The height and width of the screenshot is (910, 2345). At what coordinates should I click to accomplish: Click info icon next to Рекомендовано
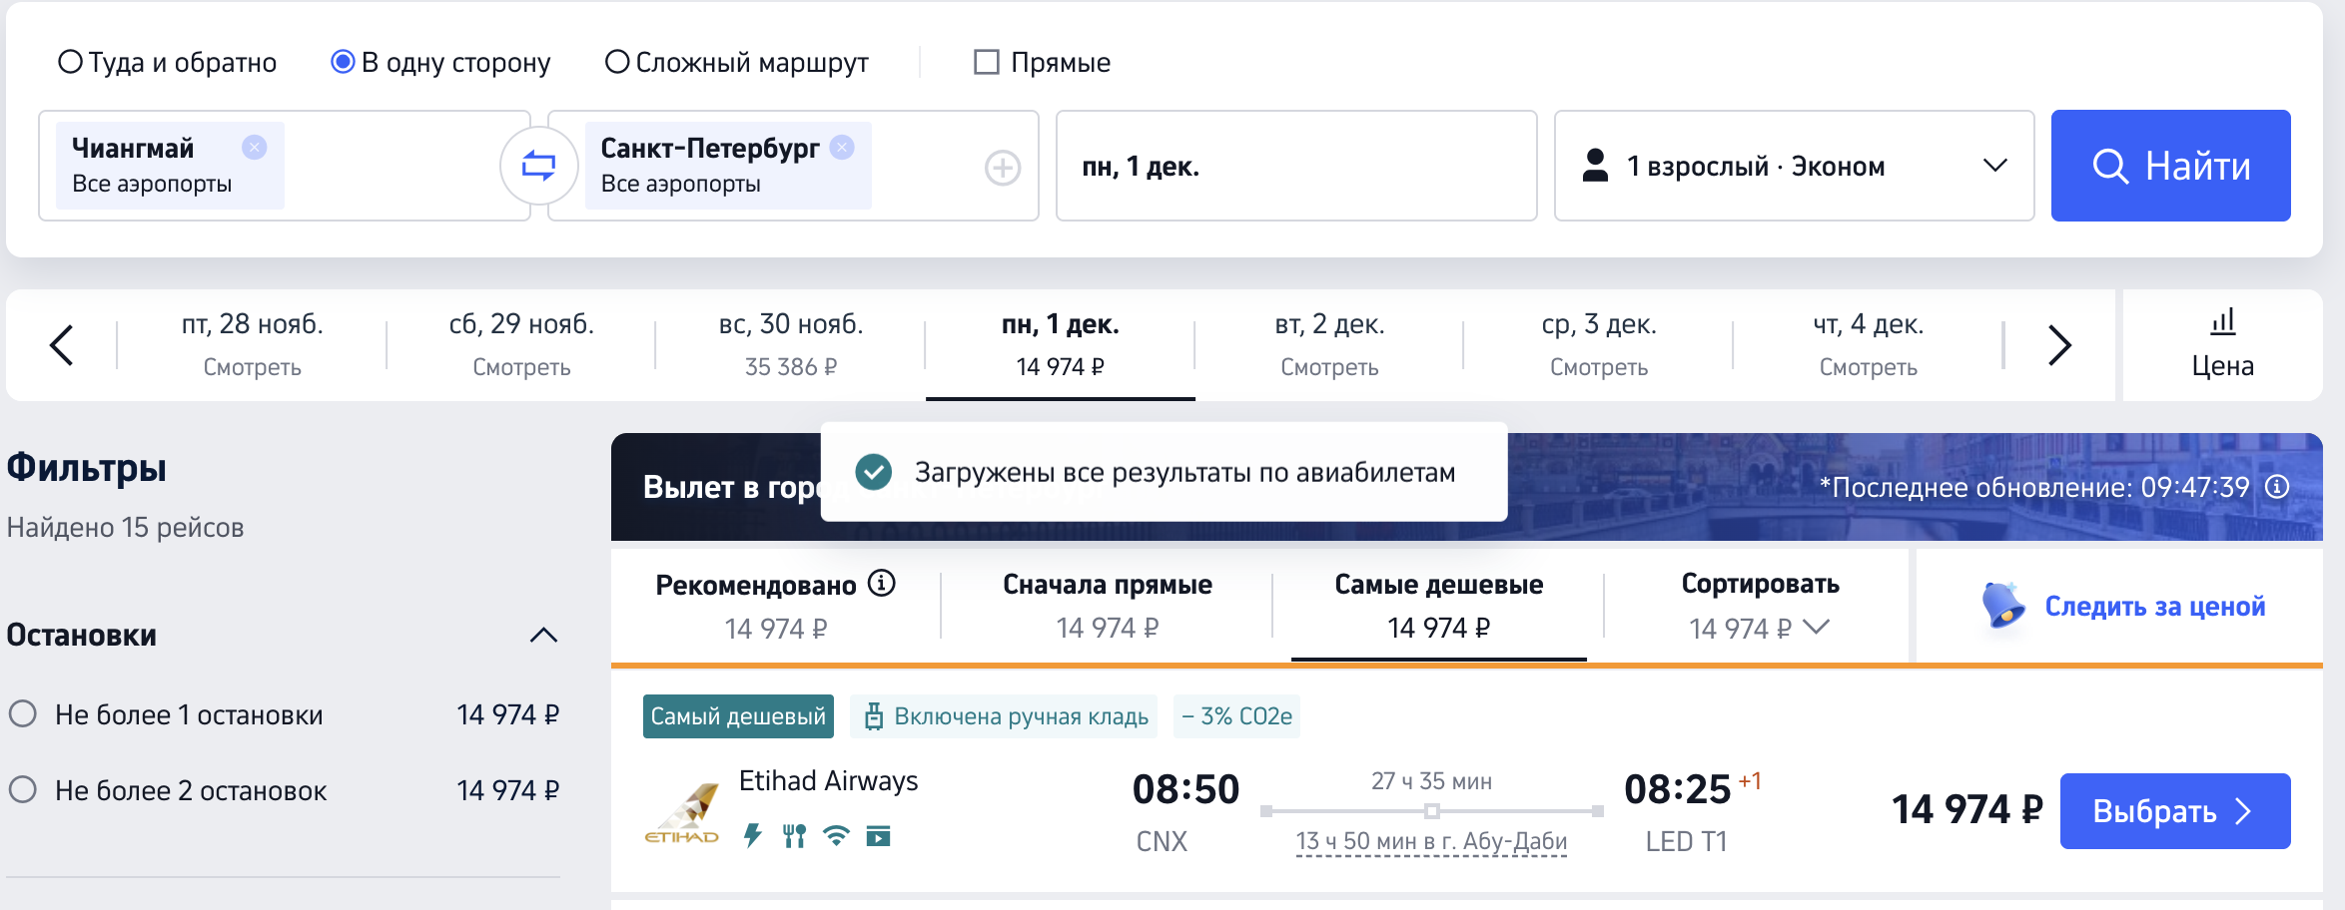coord(882,583)
